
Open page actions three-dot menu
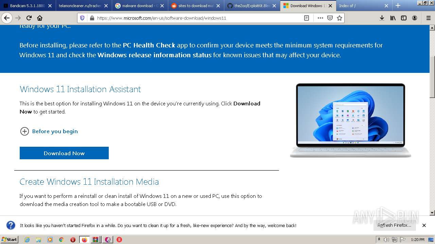[x=320, y=18]
